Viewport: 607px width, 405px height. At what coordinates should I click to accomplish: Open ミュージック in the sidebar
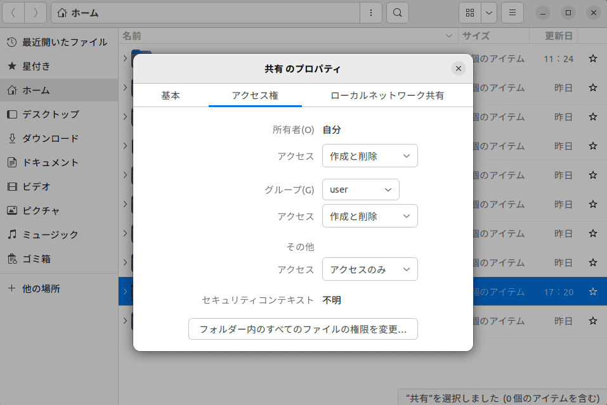point(59,235)
